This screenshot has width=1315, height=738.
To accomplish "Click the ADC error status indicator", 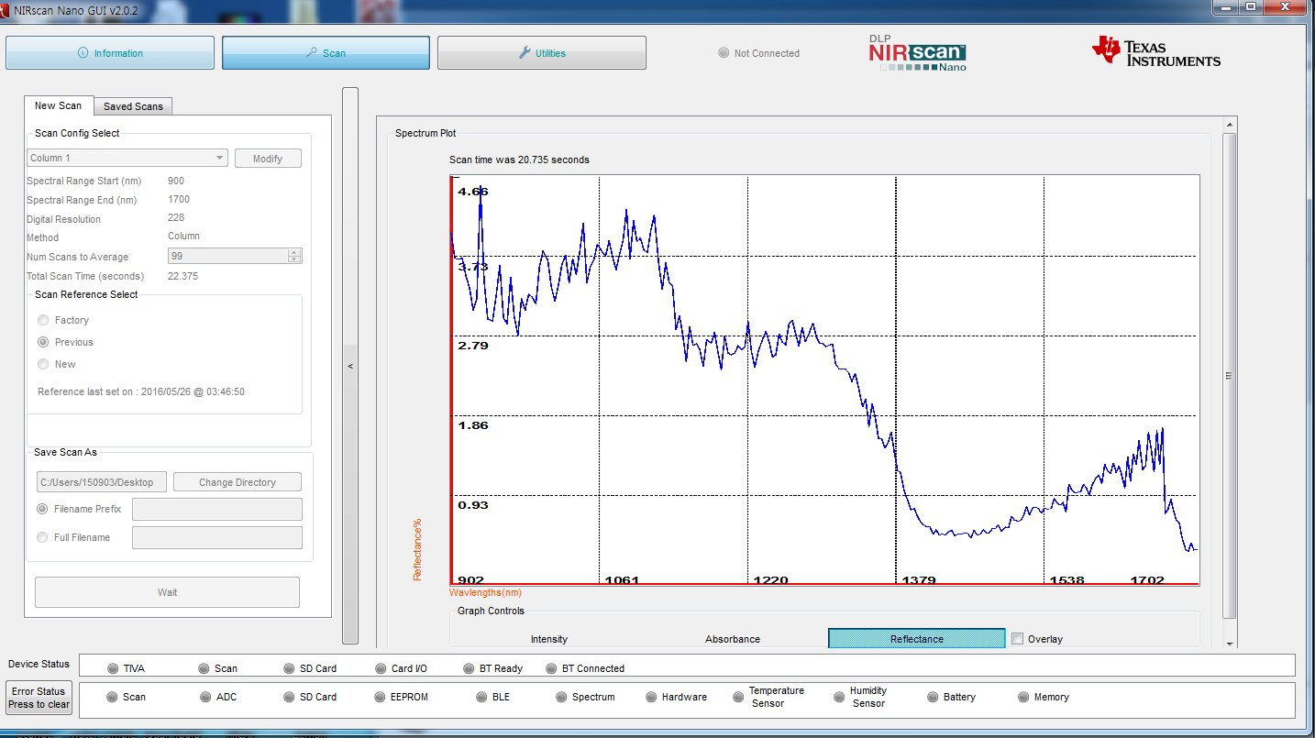I will pyautogui.click(x=206, y=697).
